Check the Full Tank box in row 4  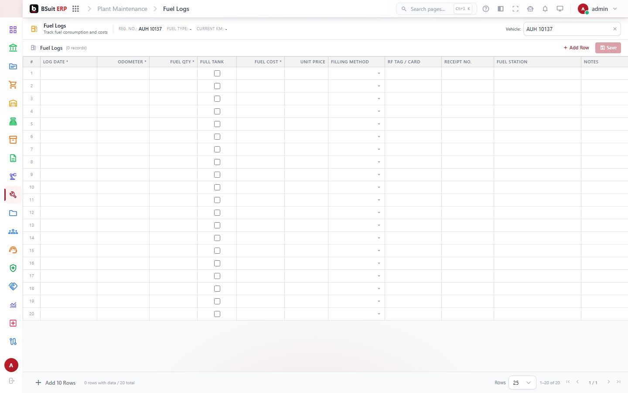coord(217,111)
